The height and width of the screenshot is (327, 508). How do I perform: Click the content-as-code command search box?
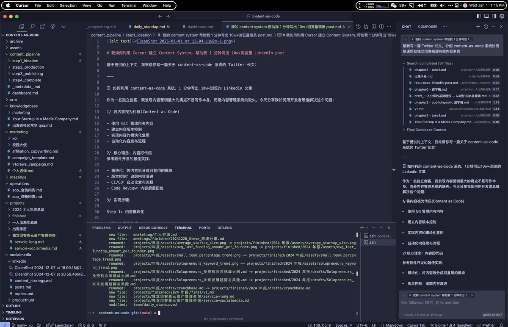point(262,16)
